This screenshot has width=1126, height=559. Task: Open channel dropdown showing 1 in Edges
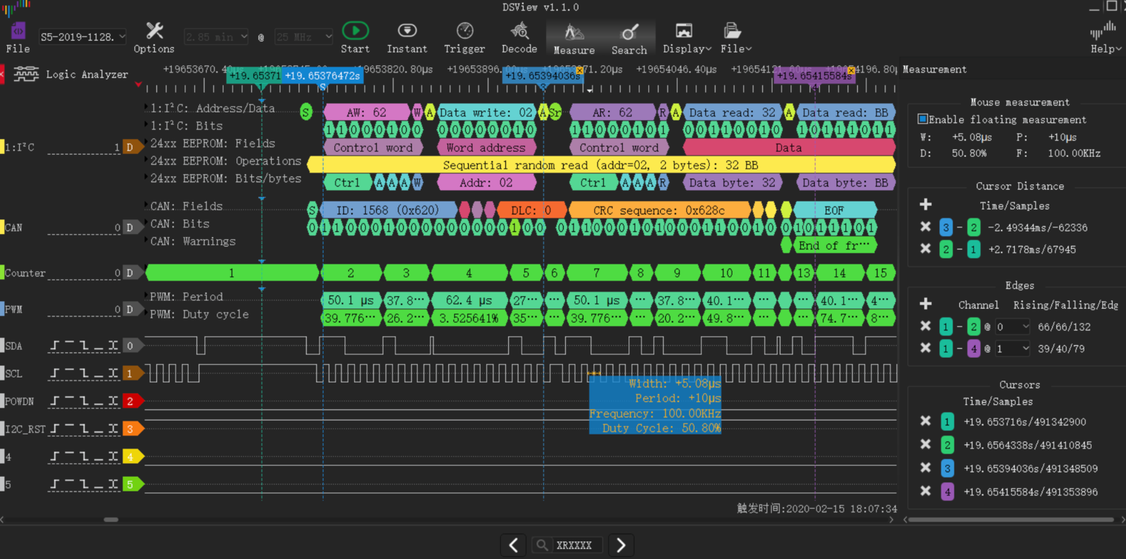point(1013,348)
